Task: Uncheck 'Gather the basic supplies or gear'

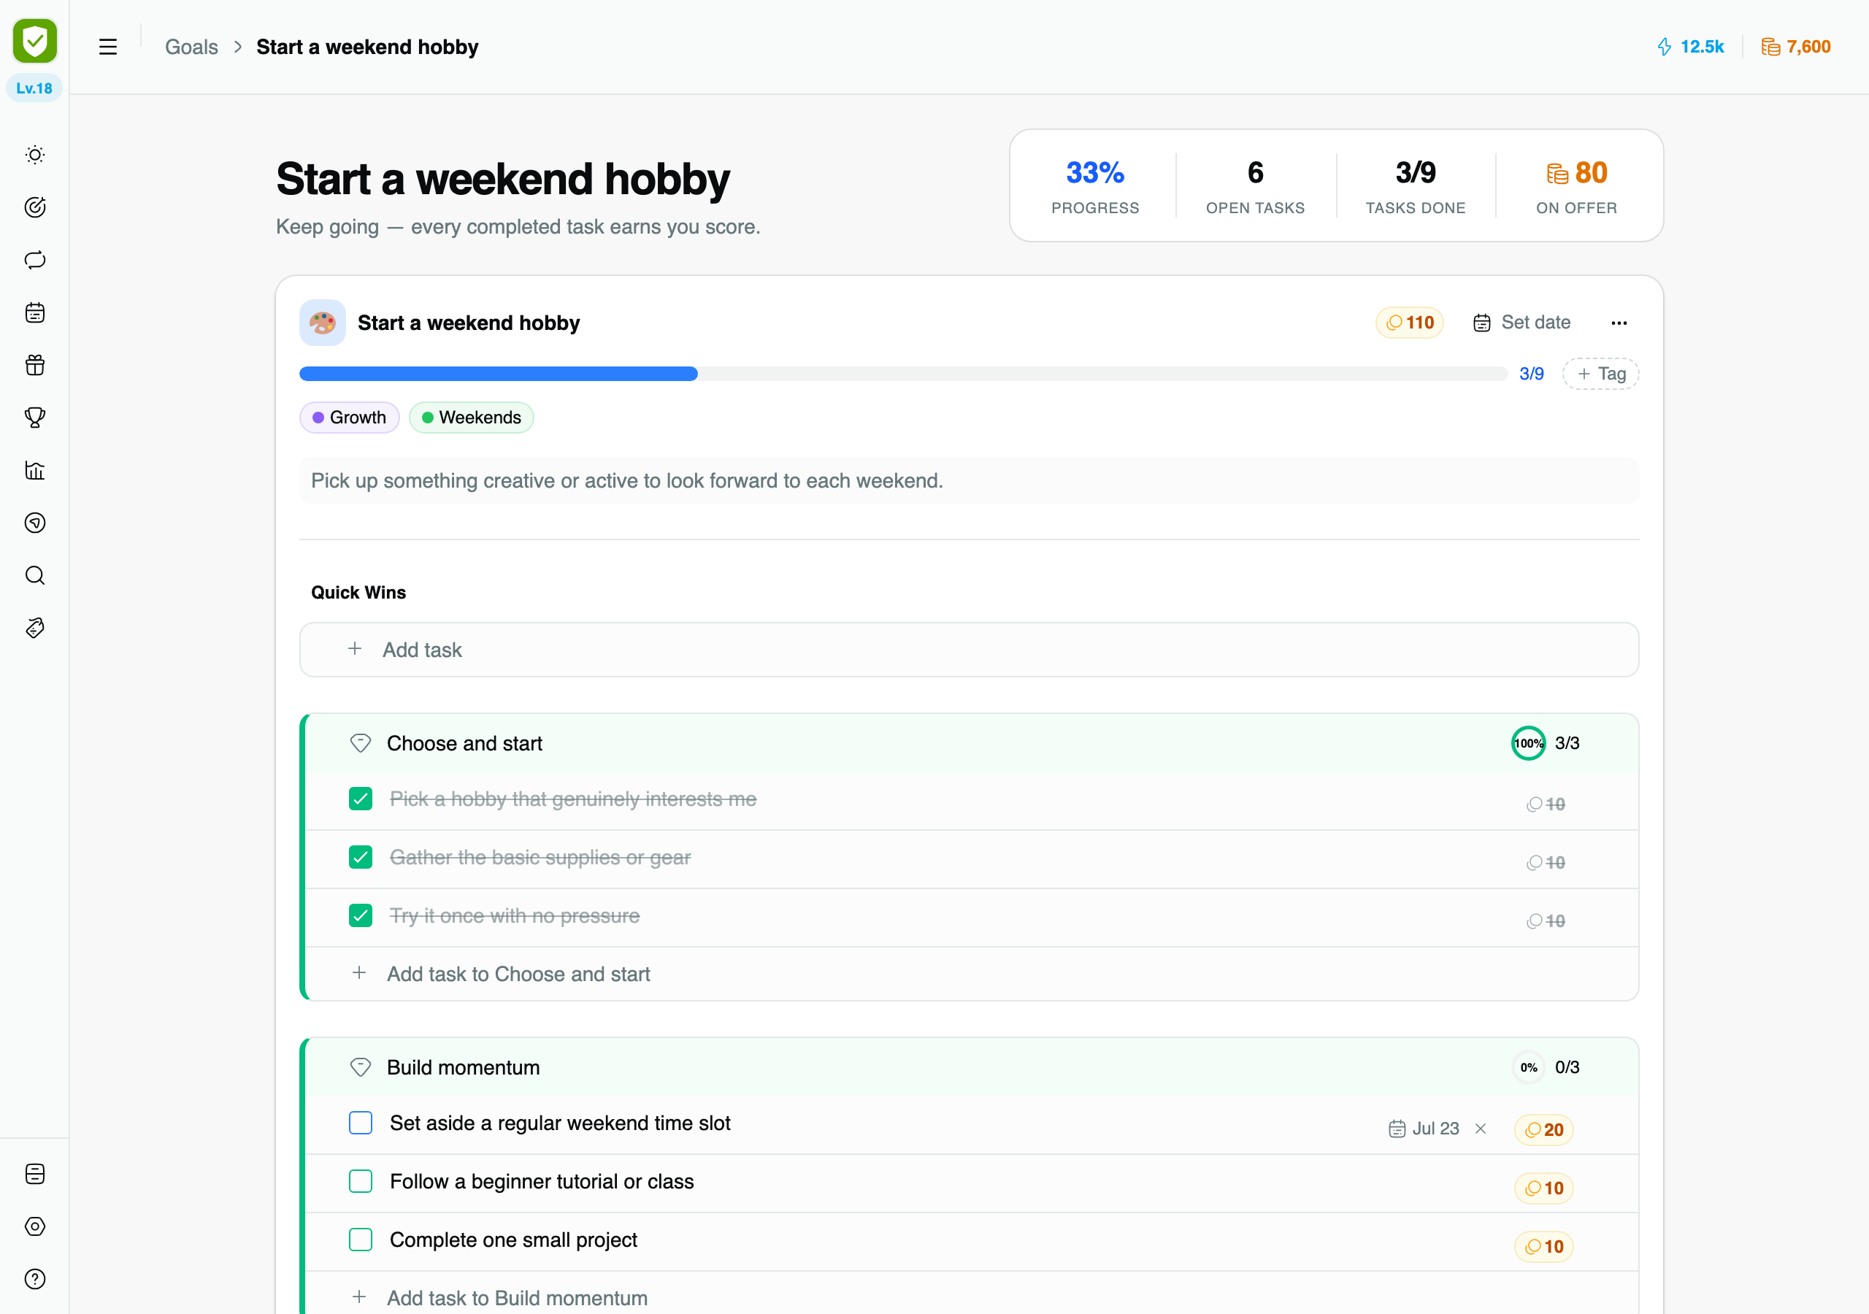Action: click(361, 857)
